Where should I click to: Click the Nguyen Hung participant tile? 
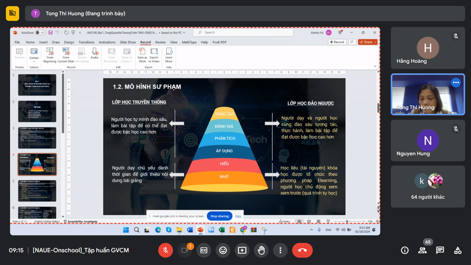coord(428,140)
